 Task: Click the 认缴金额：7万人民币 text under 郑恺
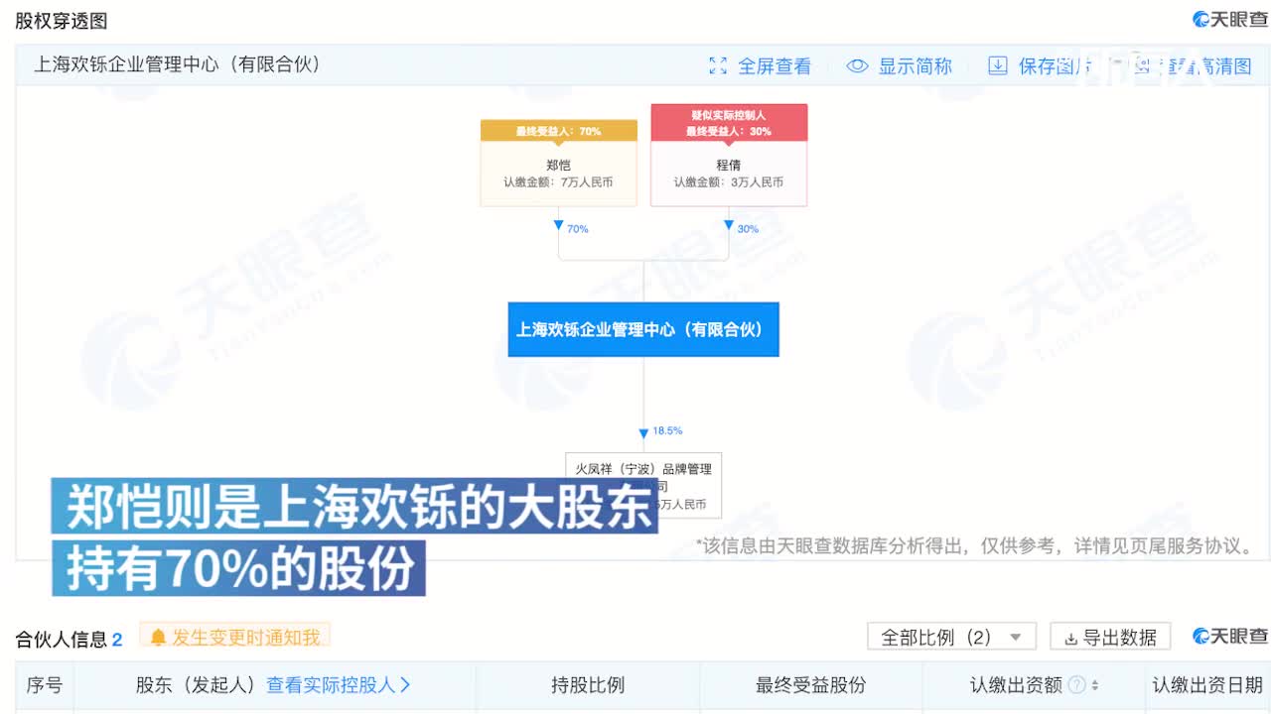pos(558,182)
